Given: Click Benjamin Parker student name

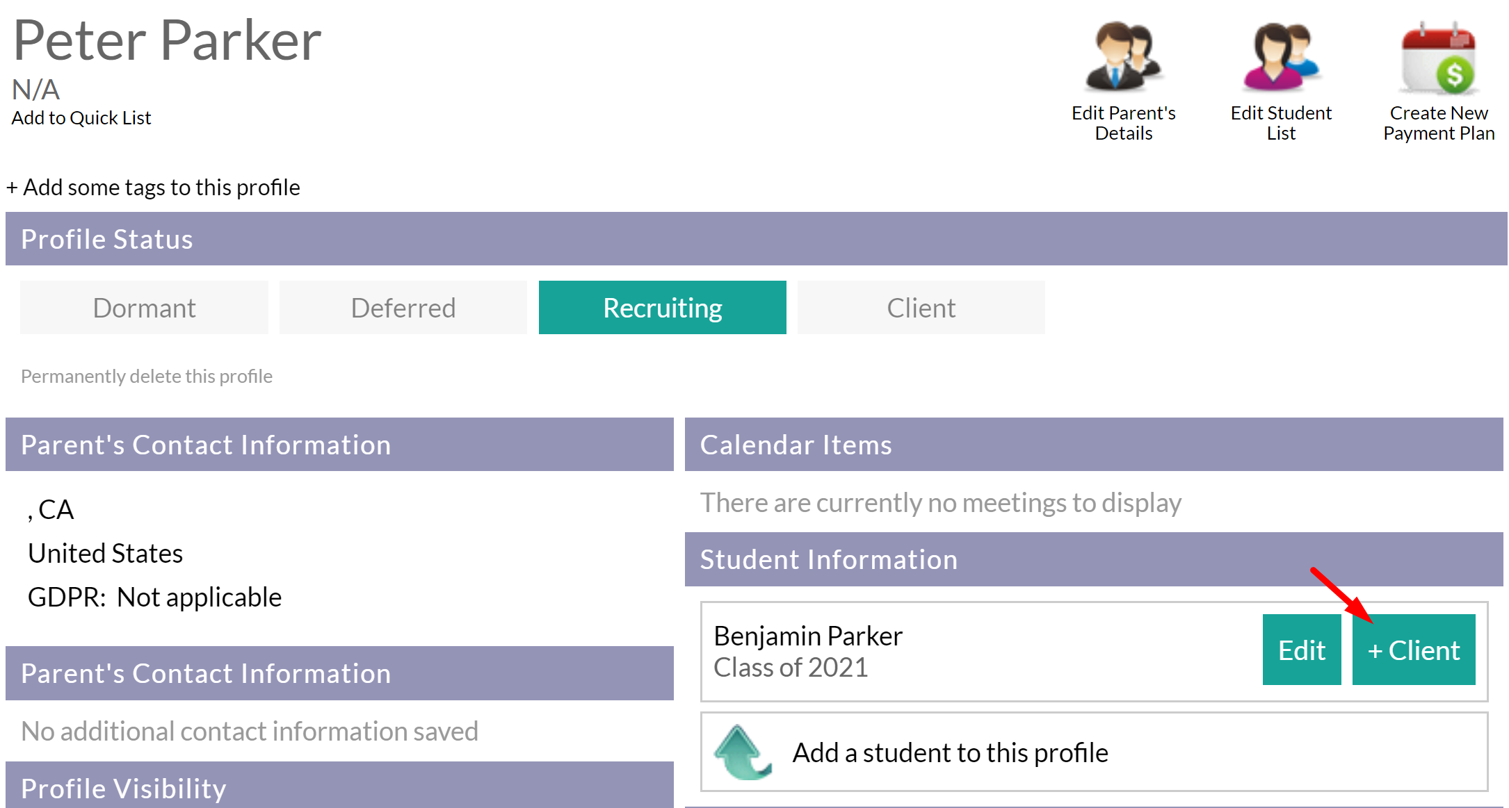Looking at the screenshot, I should click(x=808, y=636).
